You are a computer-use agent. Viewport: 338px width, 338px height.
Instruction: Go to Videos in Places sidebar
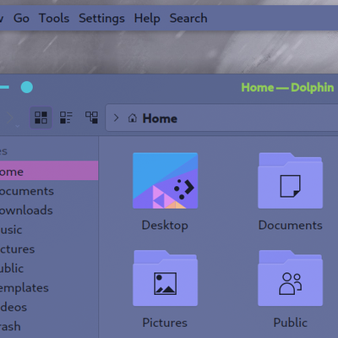coord(49,308)
